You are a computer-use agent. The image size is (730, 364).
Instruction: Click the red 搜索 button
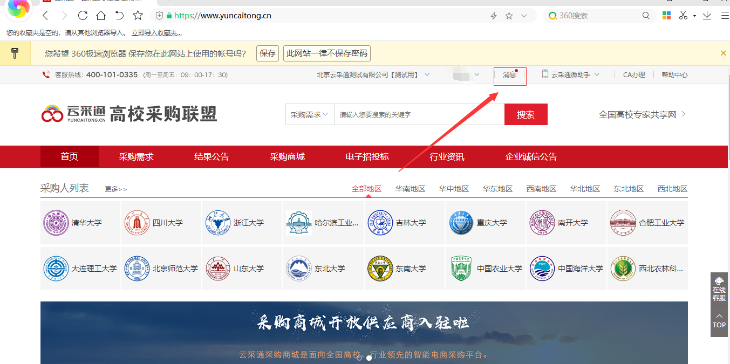pos(526,114)
